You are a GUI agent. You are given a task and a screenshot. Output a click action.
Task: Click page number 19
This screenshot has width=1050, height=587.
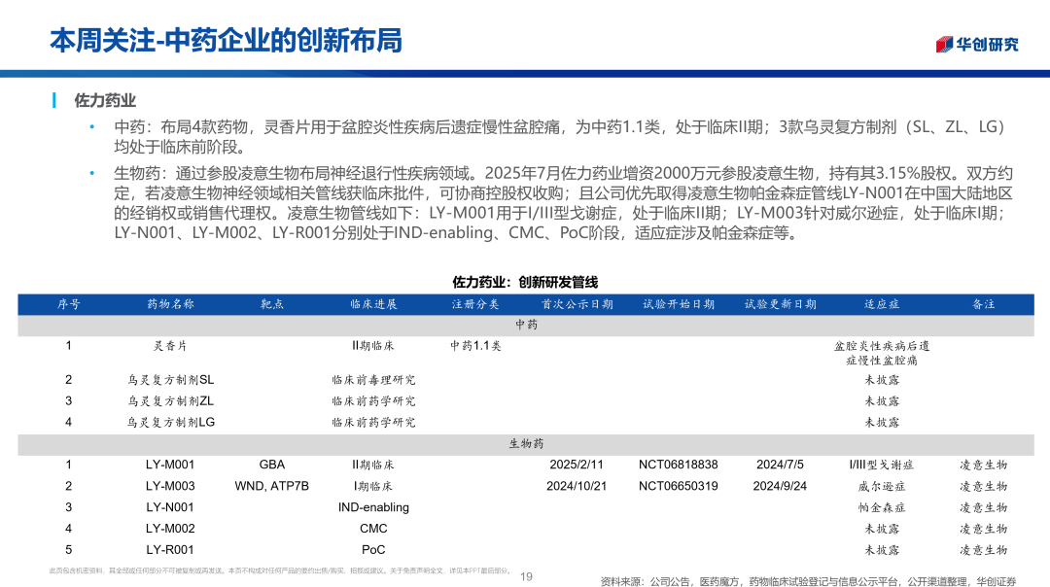coord(526,576)
